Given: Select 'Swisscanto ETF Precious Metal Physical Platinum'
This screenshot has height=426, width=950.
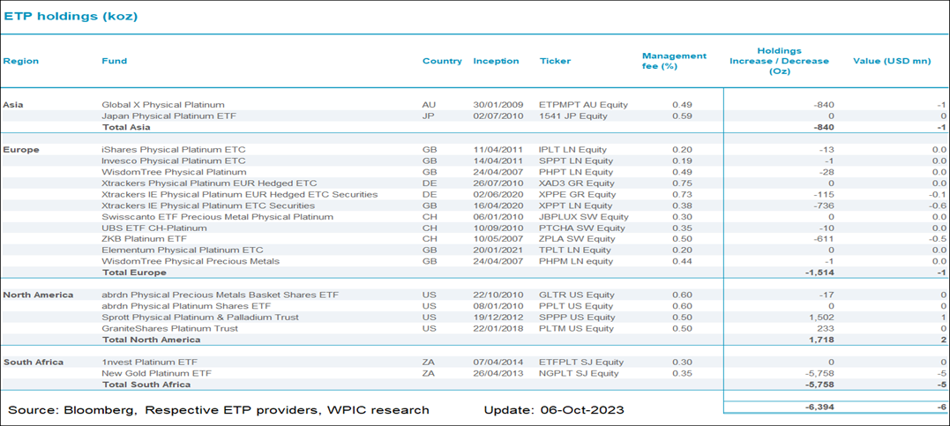Looking at the screenshot, I should (x=218, y=217).
